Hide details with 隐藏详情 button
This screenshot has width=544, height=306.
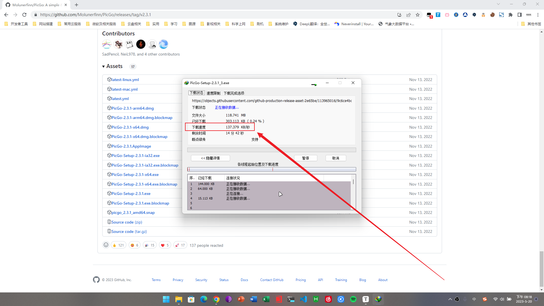coord(211,158)
